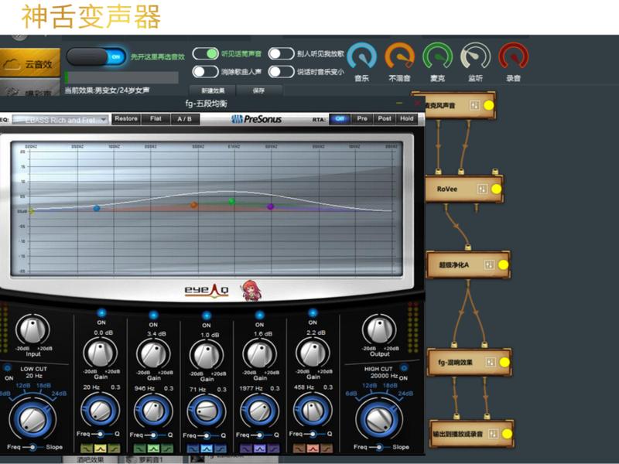Select green band low-shelf filter shape

click(x=140, y=449)
